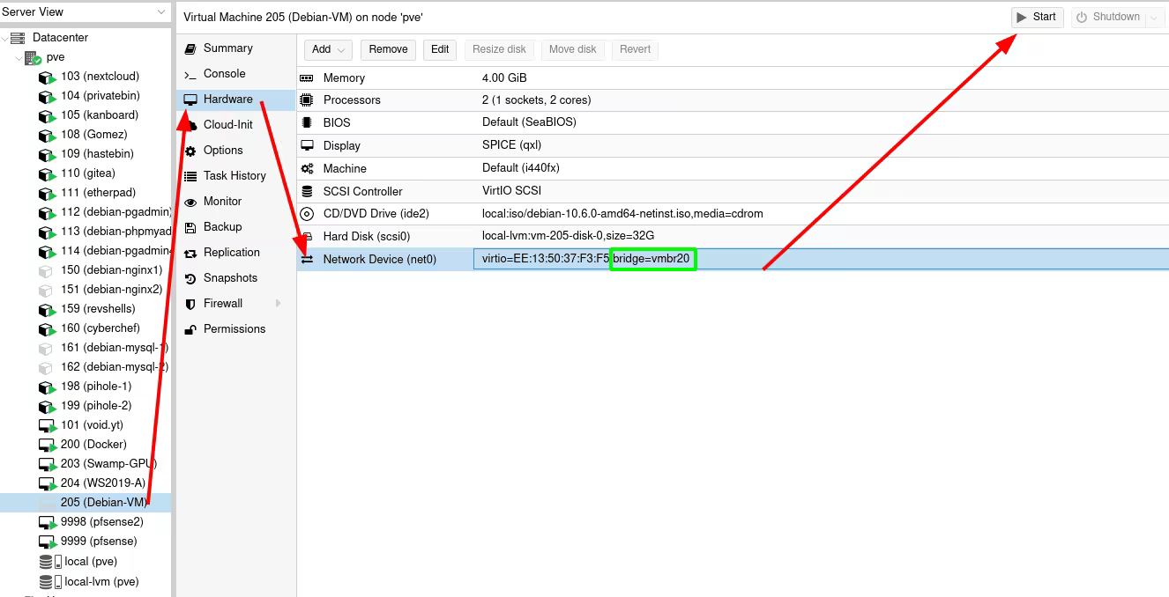Select container 161 (debian-mysql-1)

click(x=114, y=348)
